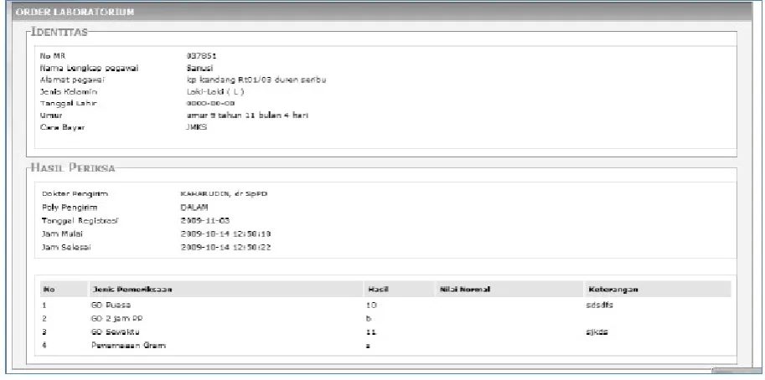This screenshot has width=765, height=380.
Task: Click the keterangan text sjkds
Action: point(598,332)
